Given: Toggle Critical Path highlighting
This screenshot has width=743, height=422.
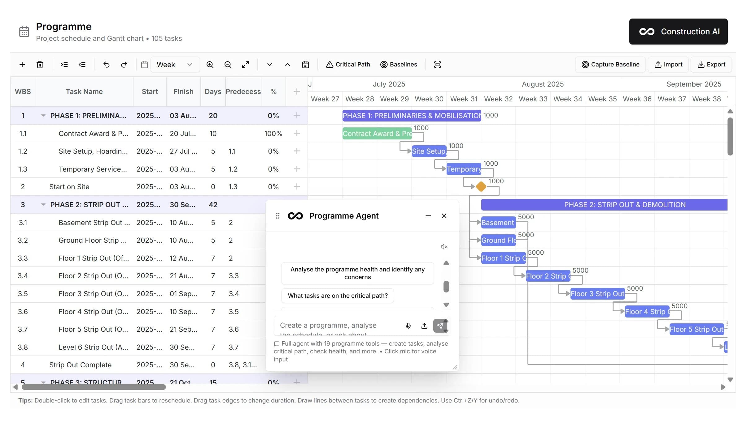Looking at the screenshot, I should coord(347,64).
